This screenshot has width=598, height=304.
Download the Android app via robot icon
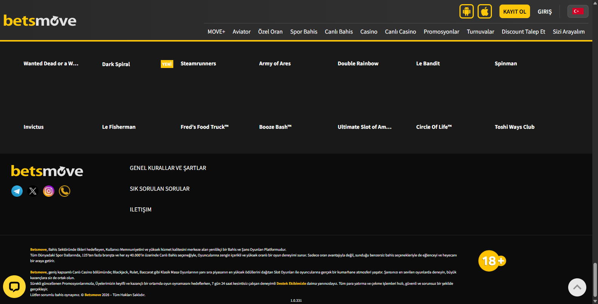point(466,11)
